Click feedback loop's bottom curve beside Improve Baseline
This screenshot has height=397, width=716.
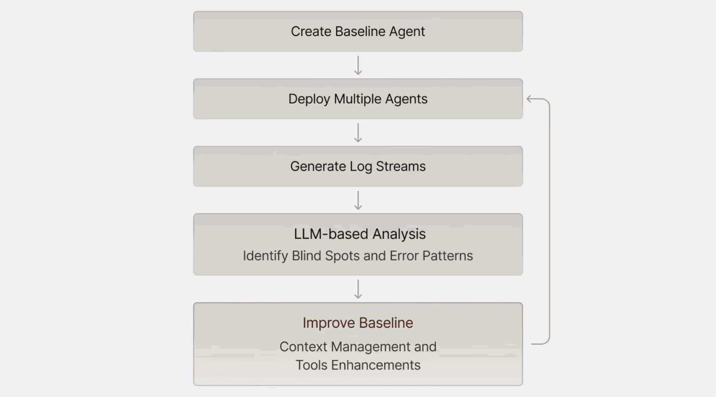[x=544, y=342]
